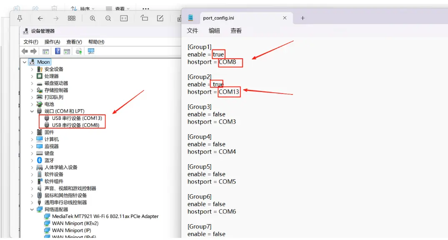Open Device Manager 查看(V) menu
448x240 pixels.
[74, 42]
